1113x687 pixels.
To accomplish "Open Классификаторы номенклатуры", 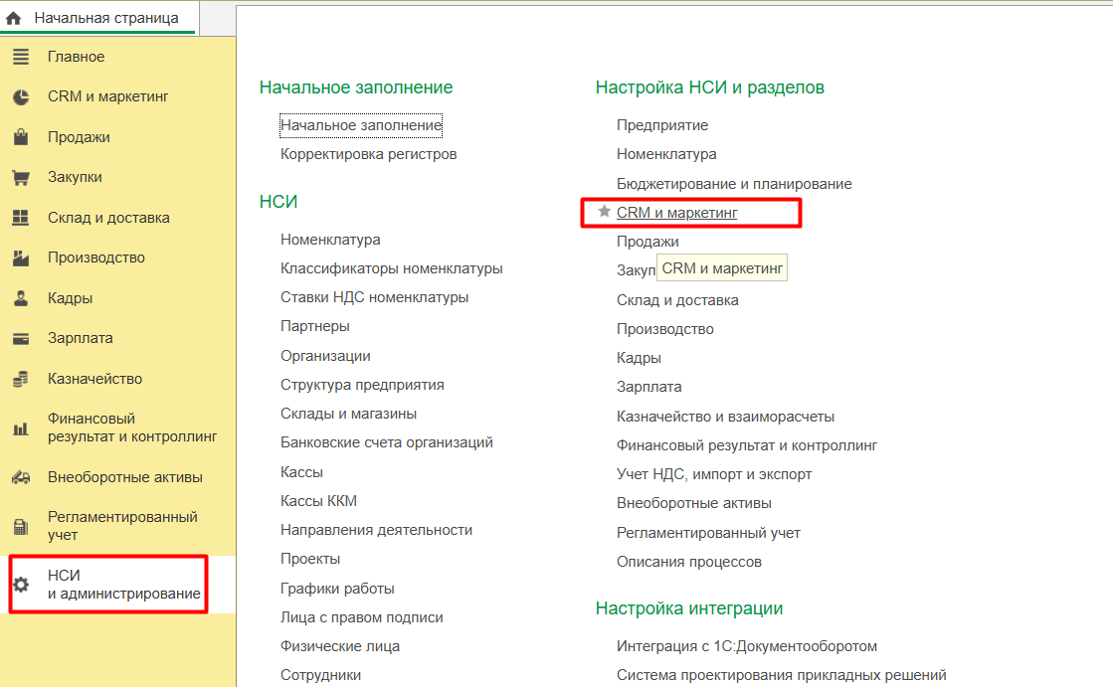I will 391,268.
